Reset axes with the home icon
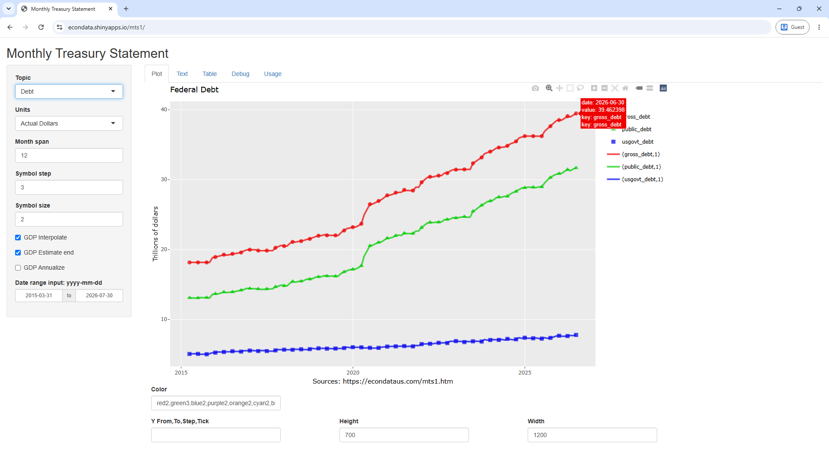 (625, 88)
